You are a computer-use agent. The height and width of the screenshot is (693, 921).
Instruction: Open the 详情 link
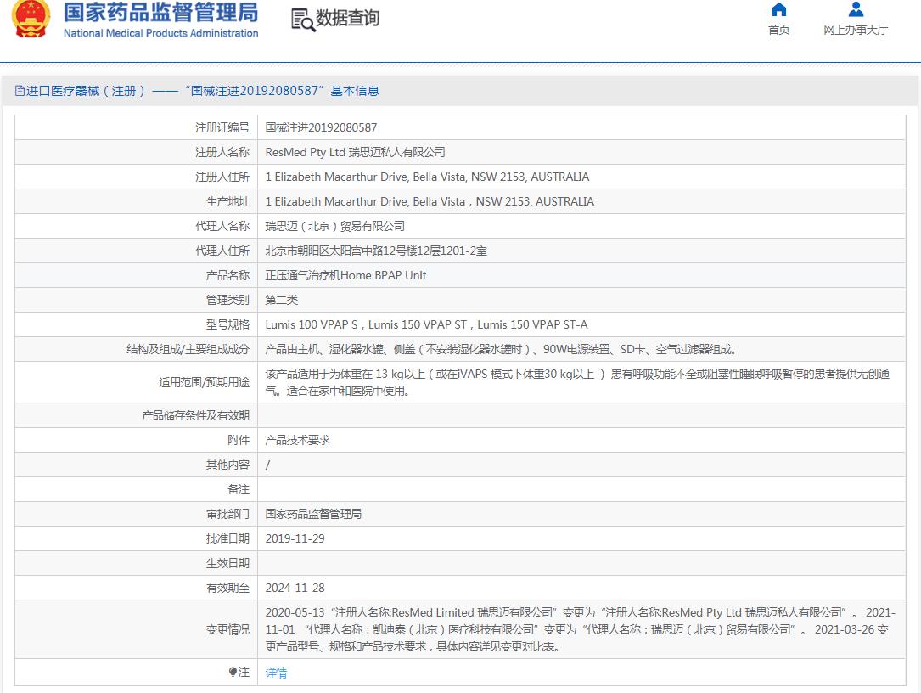tap(276, 673)
